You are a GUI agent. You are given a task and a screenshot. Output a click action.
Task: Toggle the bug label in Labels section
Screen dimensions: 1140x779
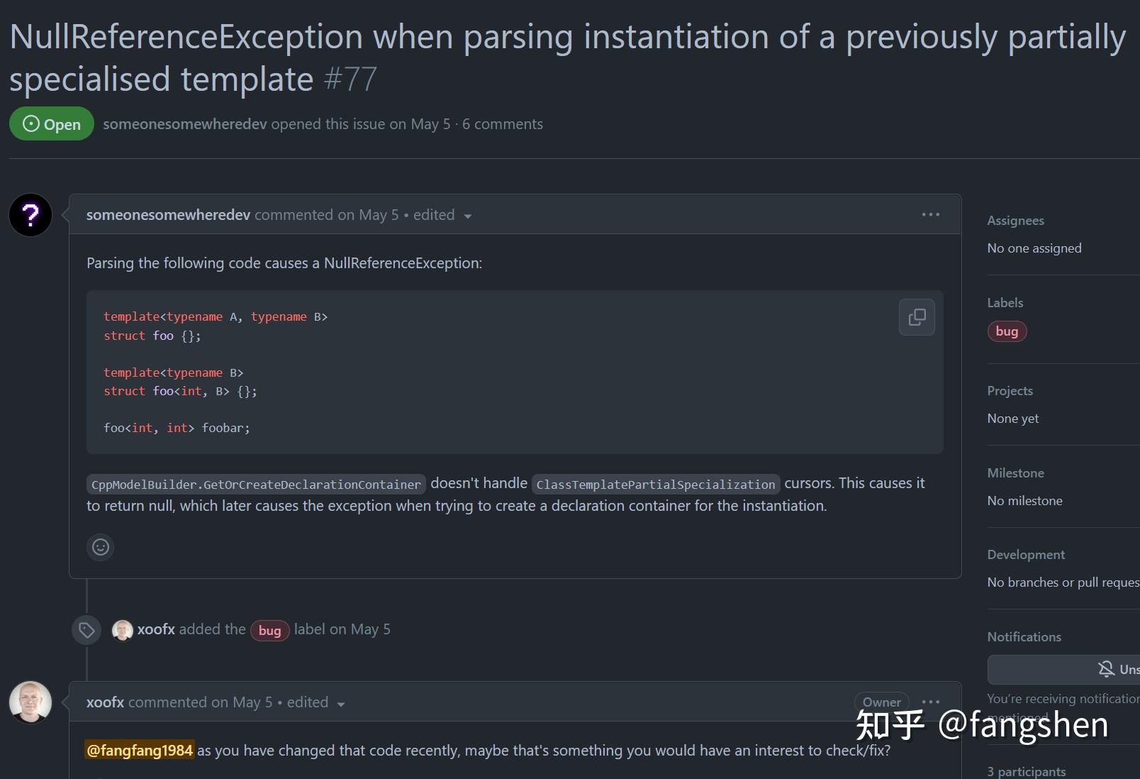point(1007,331)
